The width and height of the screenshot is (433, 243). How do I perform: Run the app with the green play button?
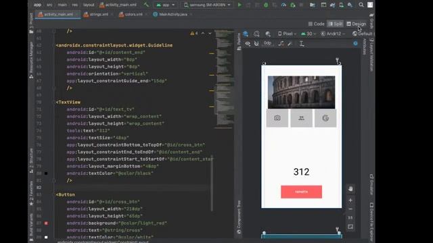coord(240,5)
